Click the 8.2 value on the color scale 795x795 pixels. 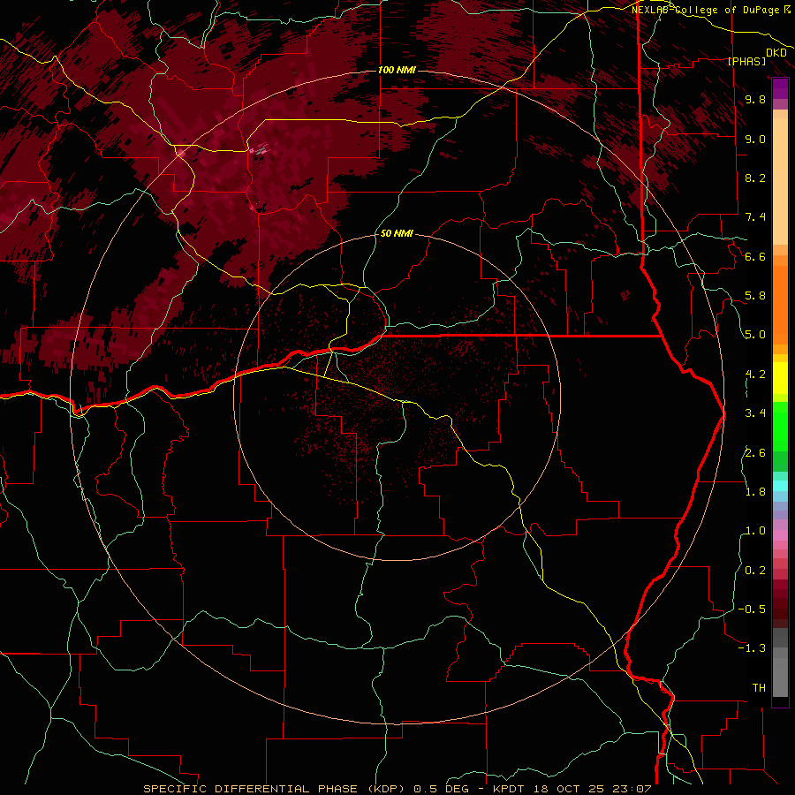(755, 178)
